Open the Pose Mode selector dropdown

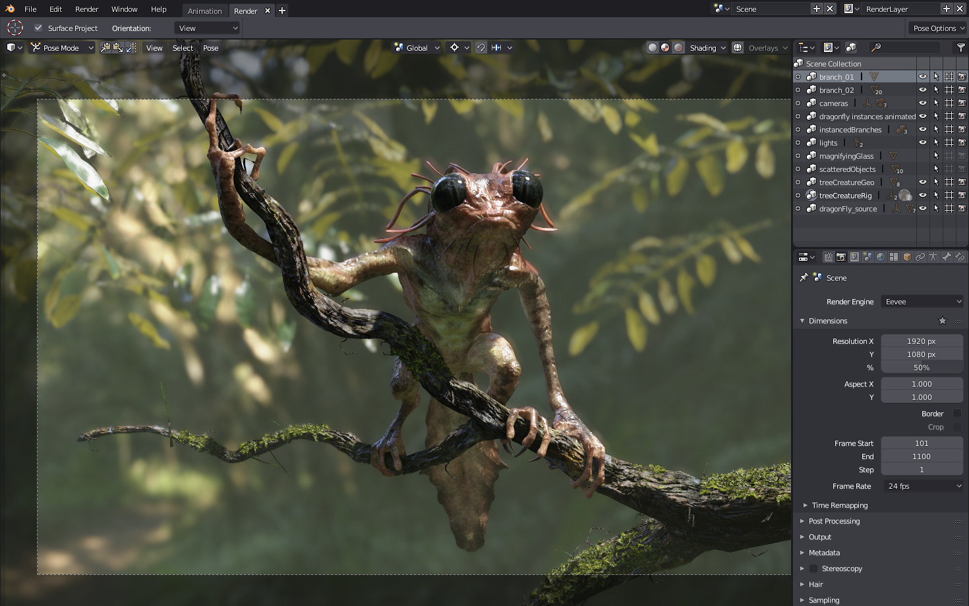click(63, 47)
